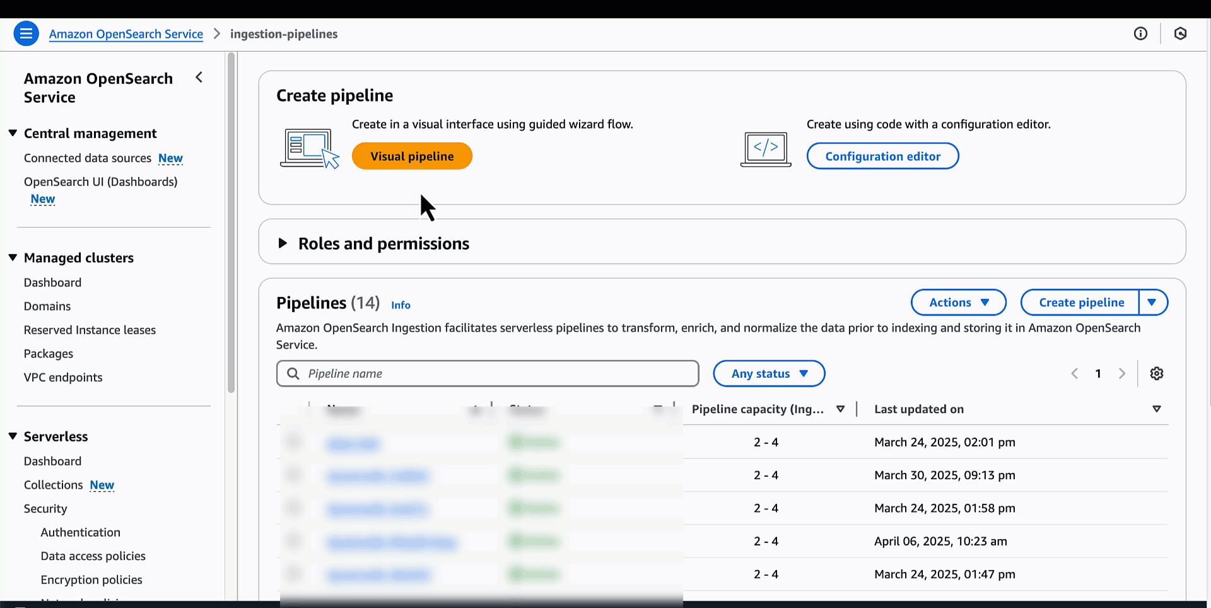Image resolution: width=1211 pixels, height=608 pixels.
Task: Sort by Pipeline capacity column arrow
Action: pyautogui.click(x=840, y=409)
